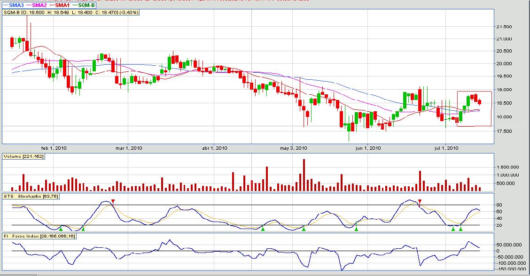The width and height of the screenshot is (530, 276).
Task: Click the 'may 3, 2010' date axis label
Action: click(x=293, y=148)
